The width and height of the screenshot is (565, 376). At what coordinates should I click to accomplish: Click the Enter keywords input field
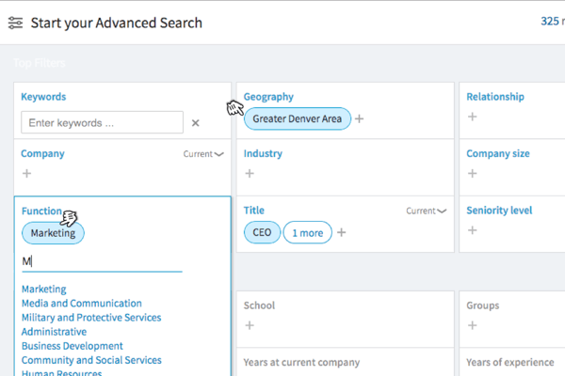click(x=102, y=122)
